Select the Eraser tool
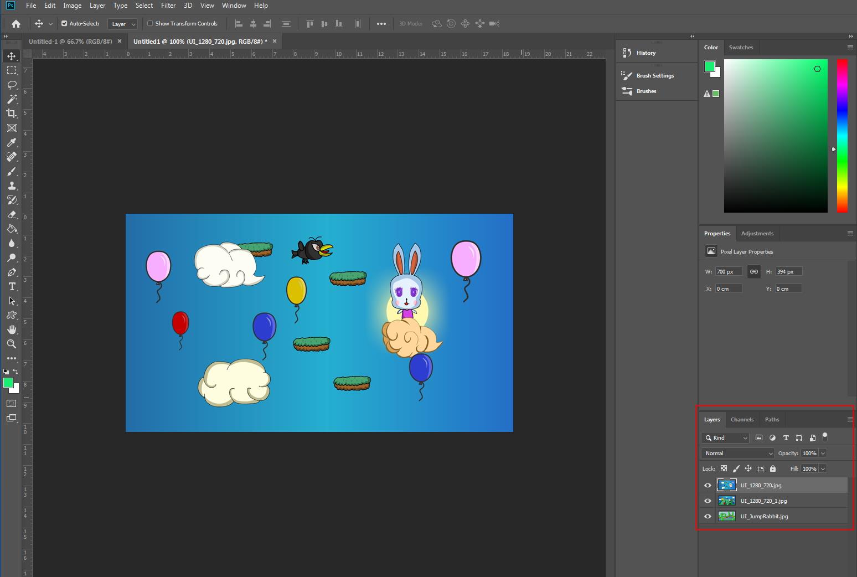The height and width of the screenshot is (577, 857). pos(12,215)
